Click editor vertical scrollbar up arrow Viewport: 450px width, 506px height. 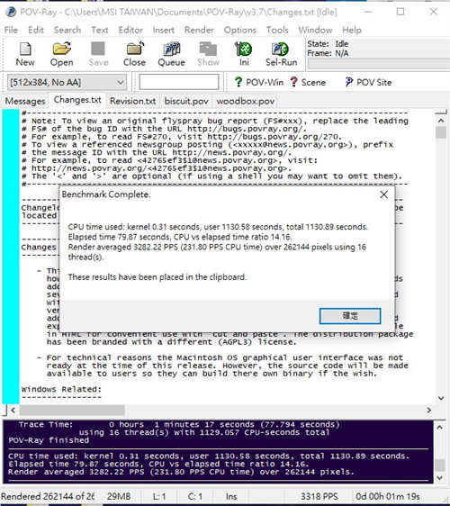point(441,121)
